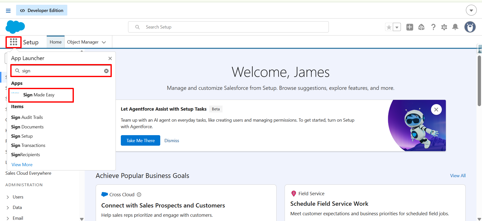Click View All business goals

click(x=458, y=176)
